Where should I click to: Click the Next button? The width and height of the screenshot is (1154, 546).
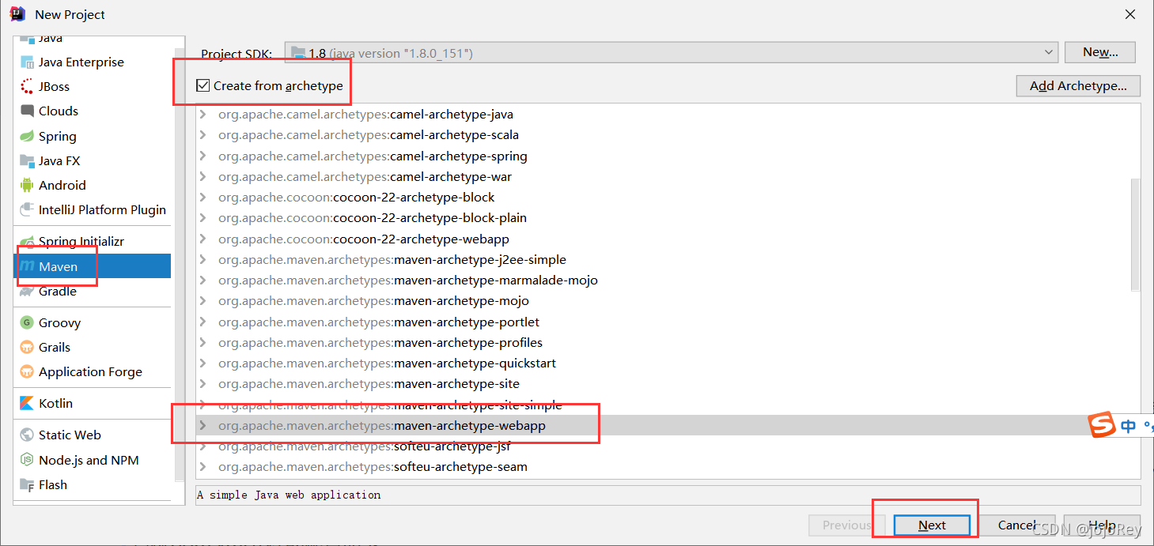click(932, 525)
